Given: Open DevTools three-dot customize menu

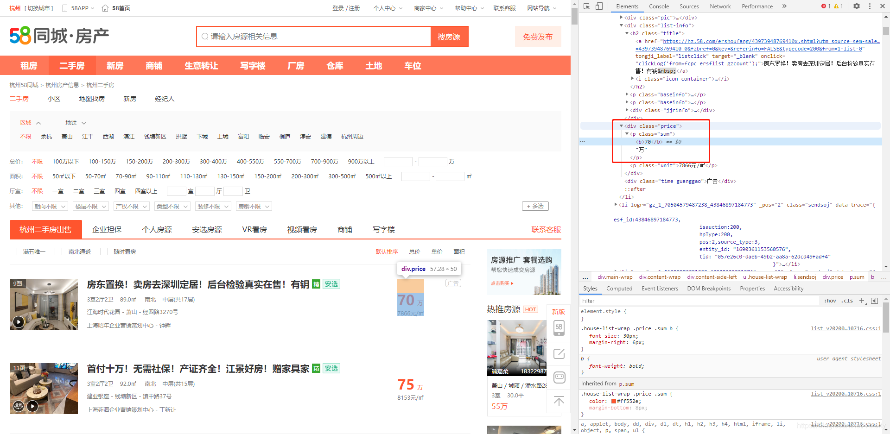Looking at the screenshot, I should click(x=870, y=6).
